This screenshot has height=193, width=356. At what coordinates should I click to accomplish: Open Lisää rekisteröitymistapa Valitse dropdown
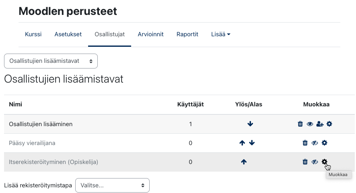coord(112,185)
